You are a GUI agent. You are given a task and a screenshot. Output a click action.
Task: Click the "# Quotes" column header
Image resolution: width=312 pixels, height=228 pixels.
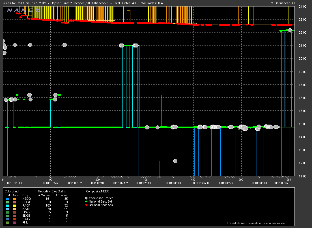tap(44, 195)
